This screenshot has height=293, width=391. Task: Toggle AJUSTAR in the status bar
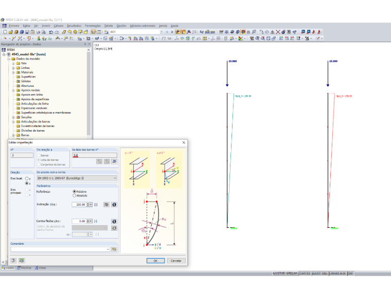pyautogui.click(x=278, y=273)
